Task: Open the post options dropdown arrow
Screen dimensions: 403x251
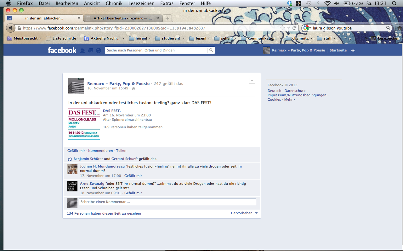Action: coord(252,81)
